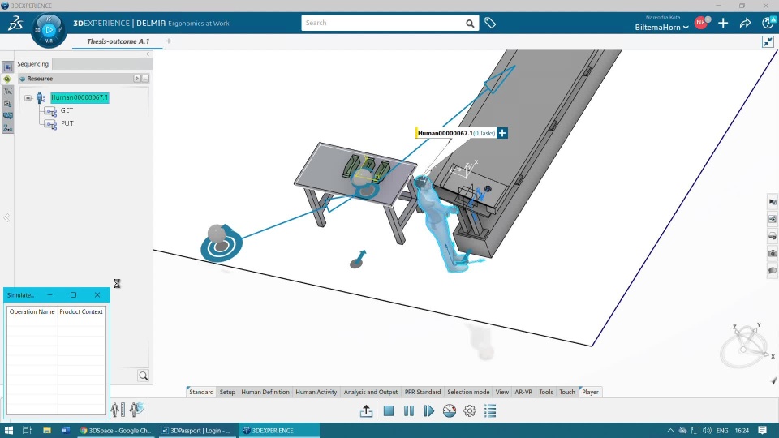Stop the simulation playback
The height and width of the screenshot is (438, 779).
pos(389,410)
